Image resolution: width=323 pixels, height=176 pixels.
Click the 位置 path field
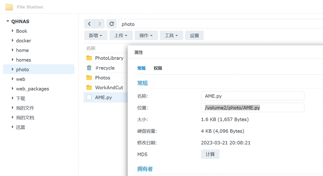(253, 108)
